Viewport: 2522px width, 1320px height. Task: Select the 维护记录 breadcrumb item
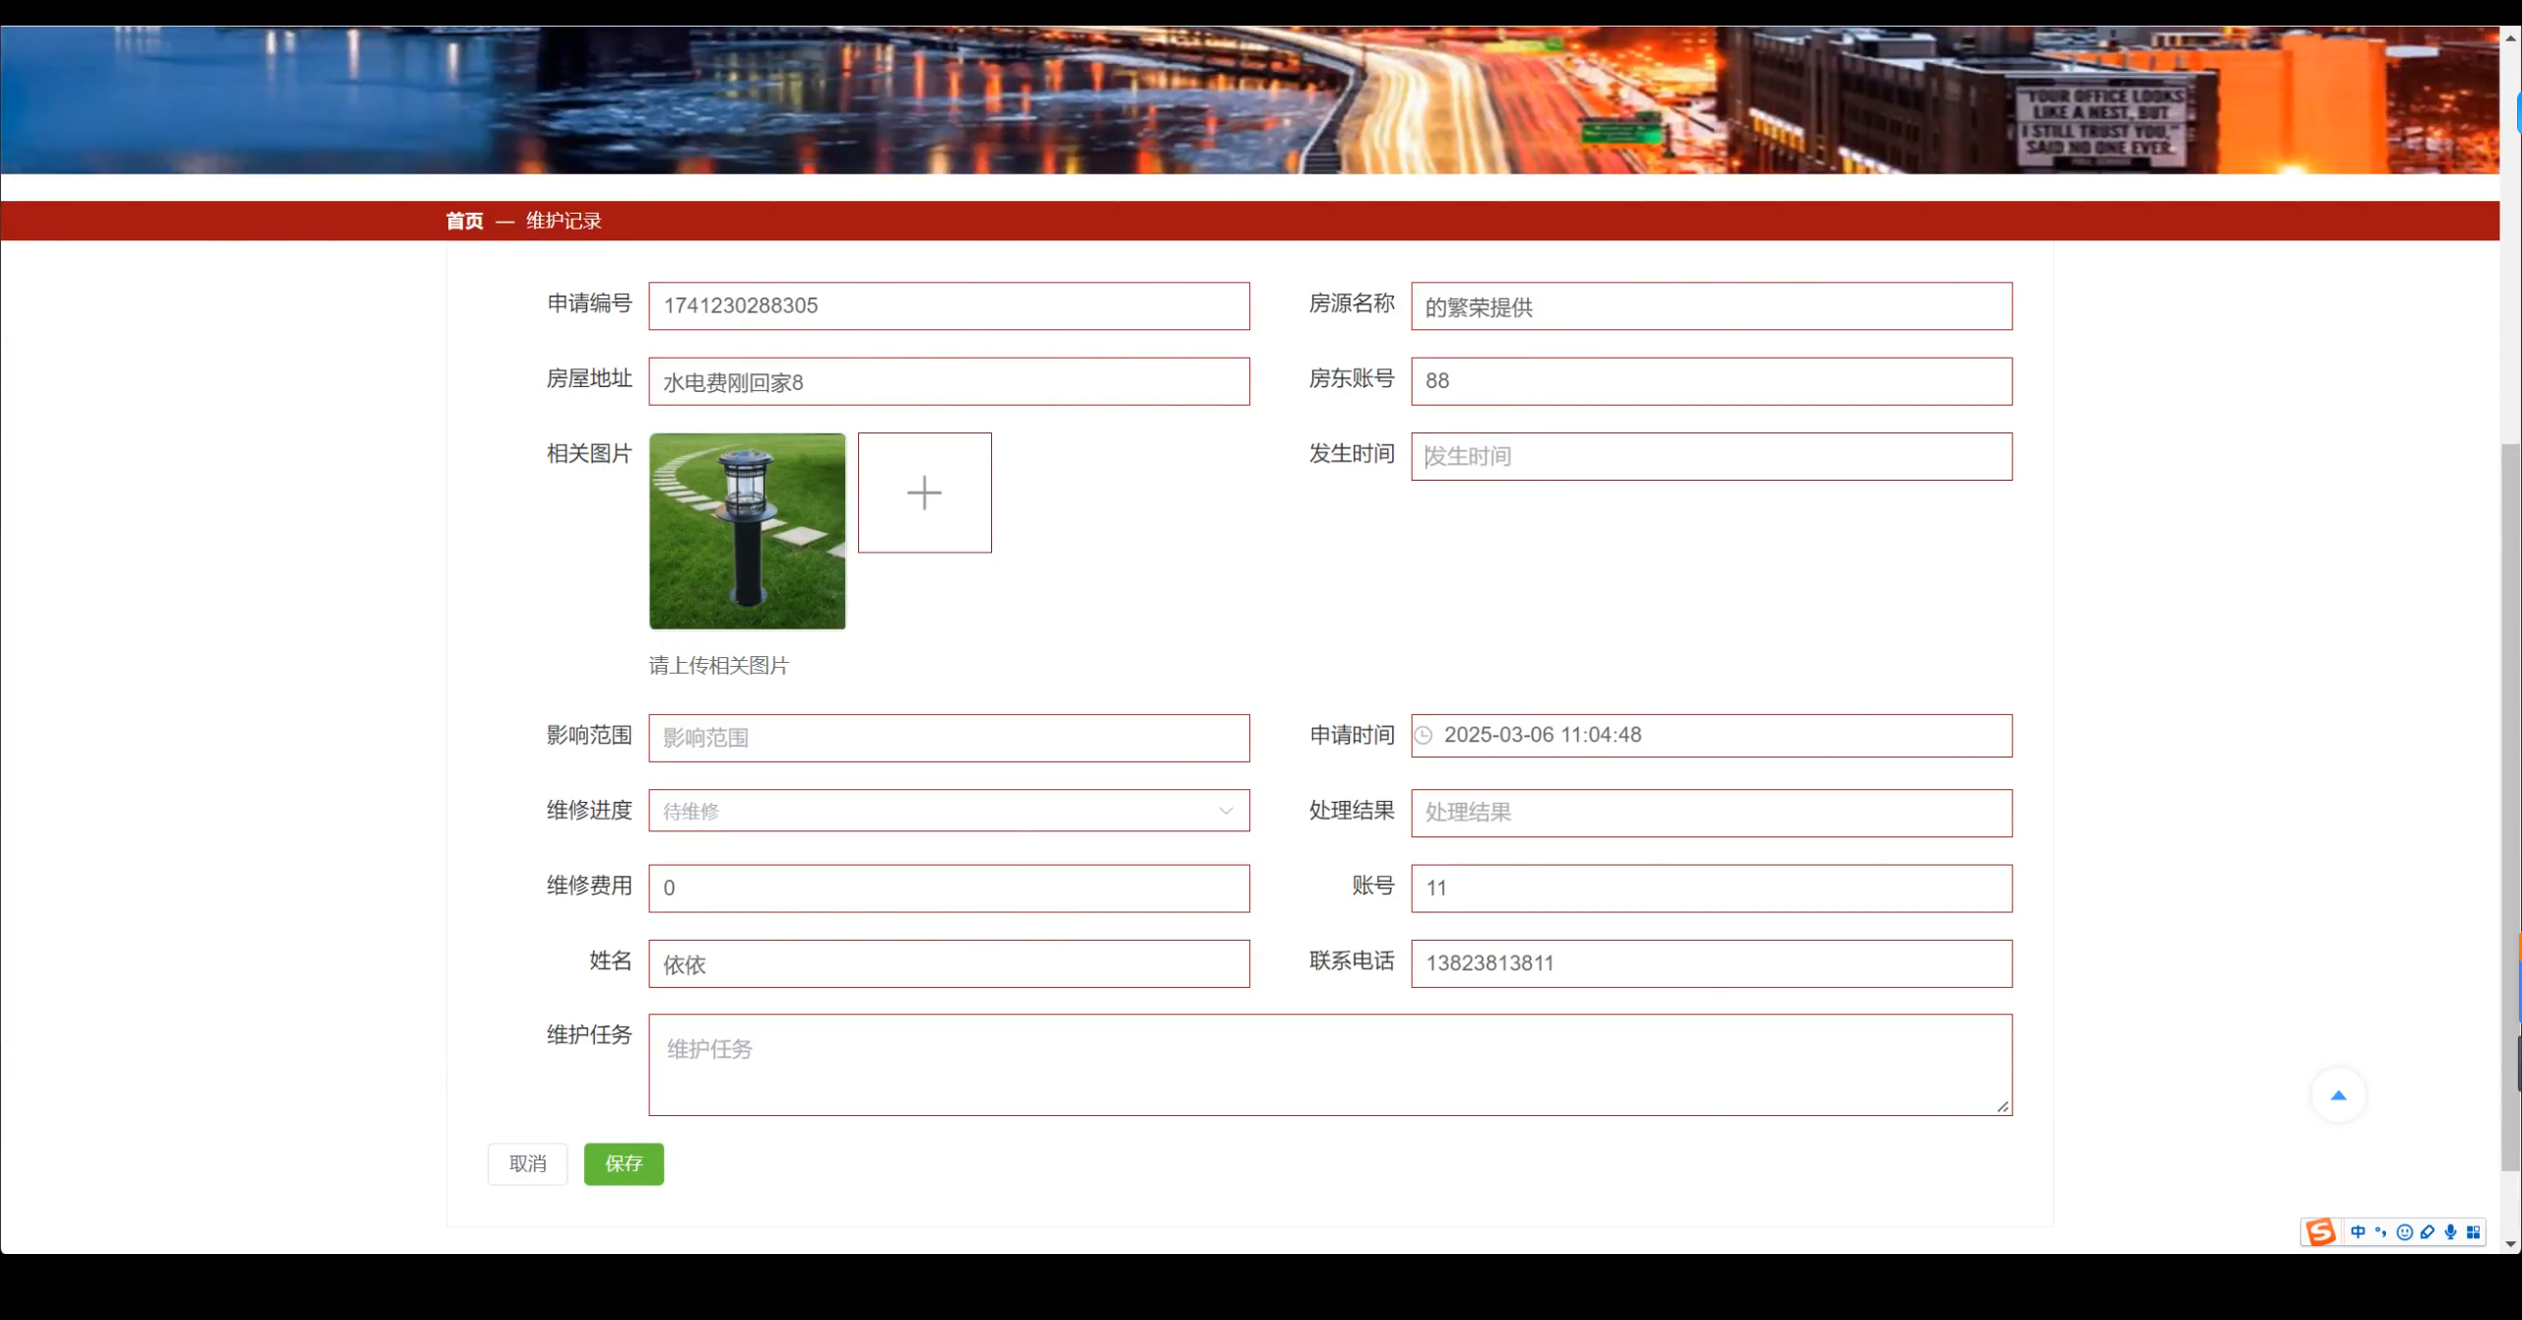tap(563, 220)
